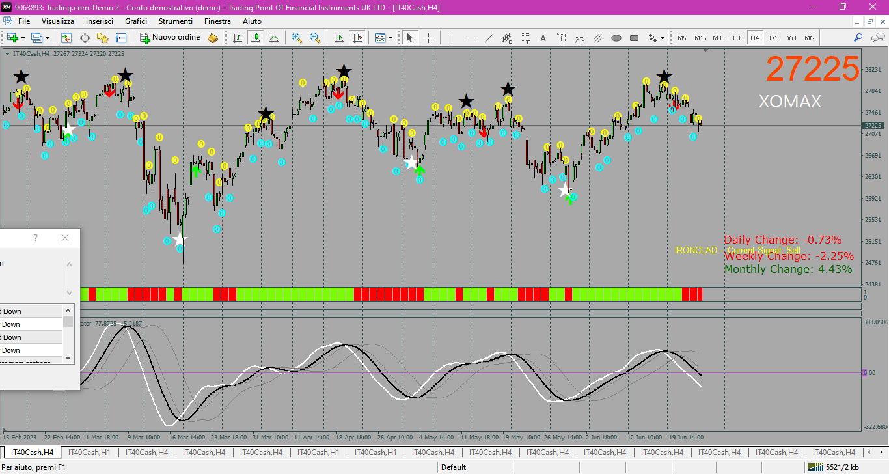Select the vertical line tool

(x=452, y=38)
